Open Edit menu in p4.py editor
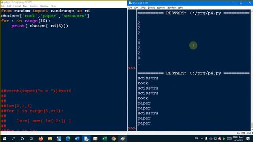 pos(9,6)
